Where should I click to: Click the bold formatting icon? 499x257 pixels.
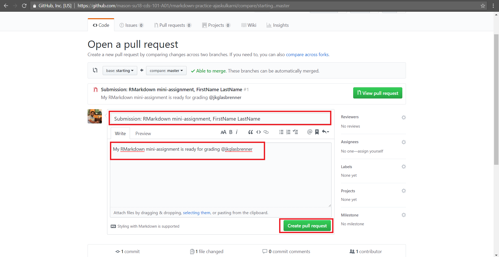[x=231, y=132]
